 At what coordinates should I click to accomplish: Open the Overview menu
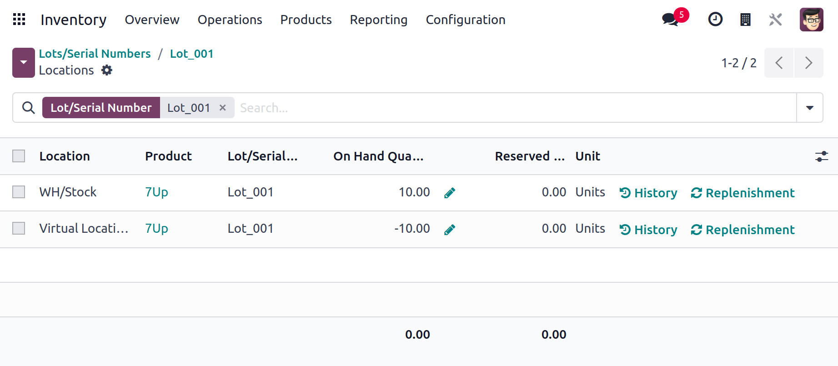tap(152, 20)
